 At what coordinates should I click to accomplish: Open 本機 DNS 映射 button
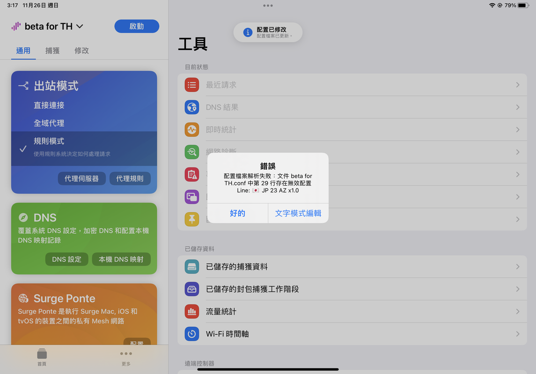tap(121, 259)
